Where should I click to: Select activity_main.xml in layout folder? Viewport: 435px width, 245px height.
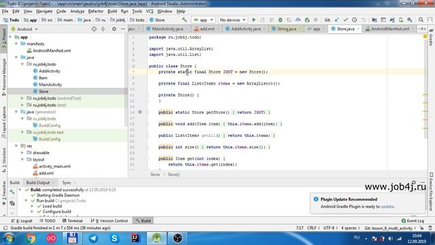pyautogui.click(x=54, y=166)
